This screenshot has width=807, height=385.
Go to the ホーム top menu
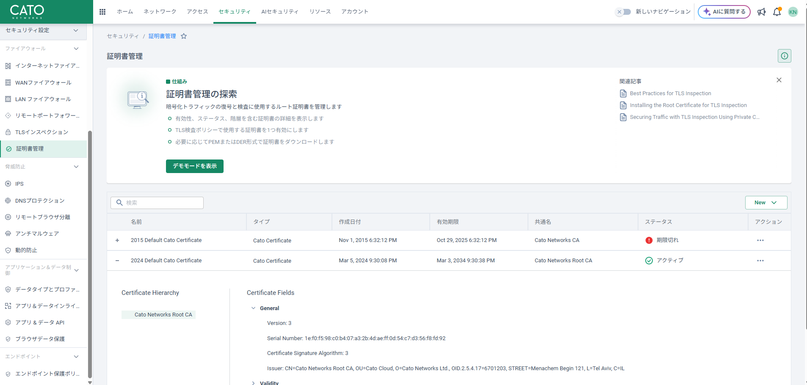[125, 12]
